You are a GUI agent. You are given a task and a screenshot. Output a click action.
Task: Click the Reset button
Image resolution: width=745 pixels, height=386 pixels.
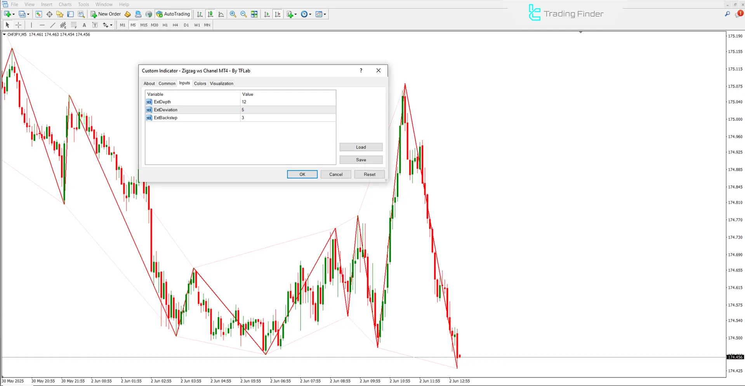(x=369, y=174)
